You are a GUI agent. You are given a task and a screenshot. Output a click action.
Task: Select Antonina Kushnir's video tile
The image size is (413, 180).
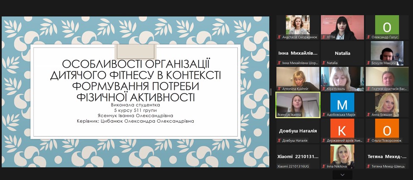pos(298,79)
